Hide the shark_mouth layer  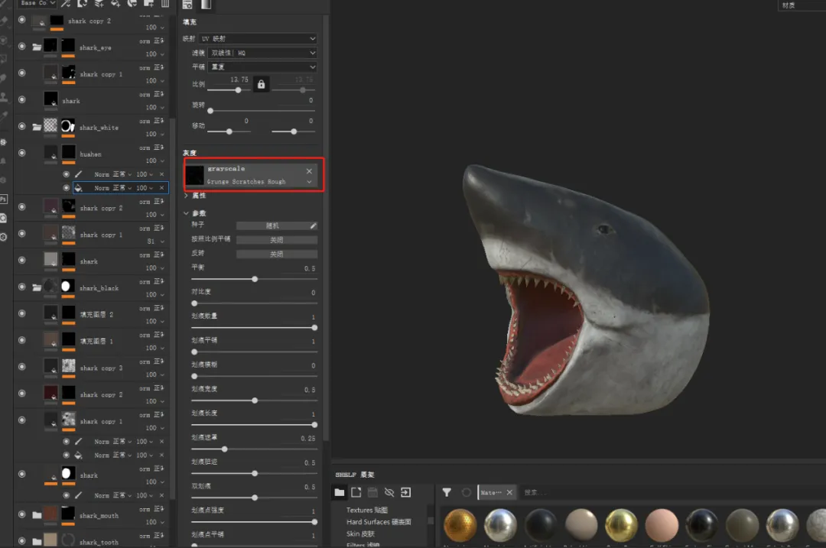(21, 515)
